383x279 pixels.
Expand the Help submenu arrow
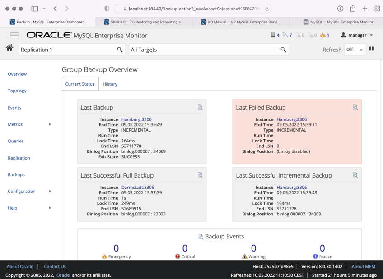[50, 208]
